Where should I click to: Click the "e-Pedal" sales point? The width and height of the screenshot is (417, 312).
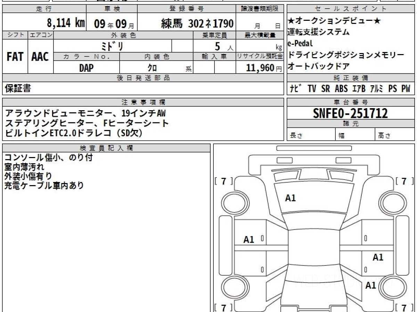tap(300, 44)
